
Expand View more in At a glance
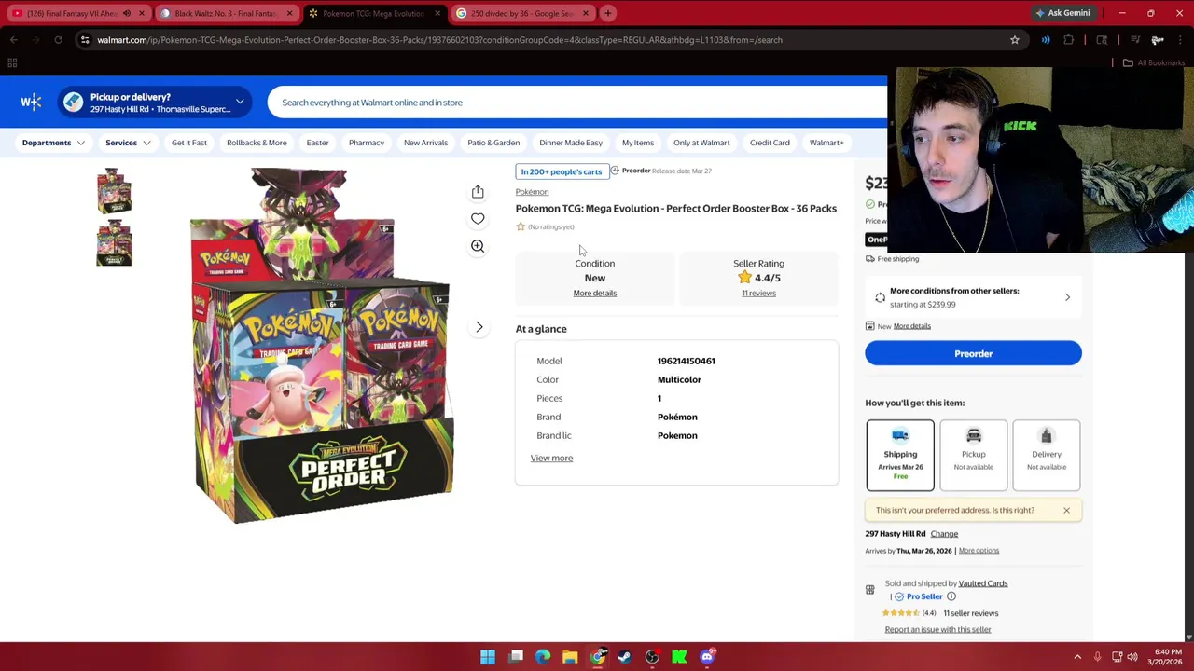(x=551, y=458)
